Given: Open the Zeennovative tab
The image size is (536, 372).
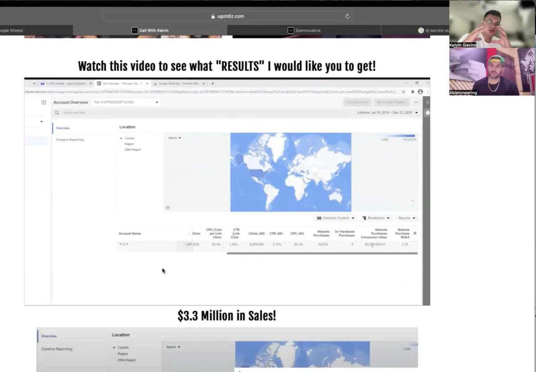Looking at the screenshot, I should coord(304,30).
